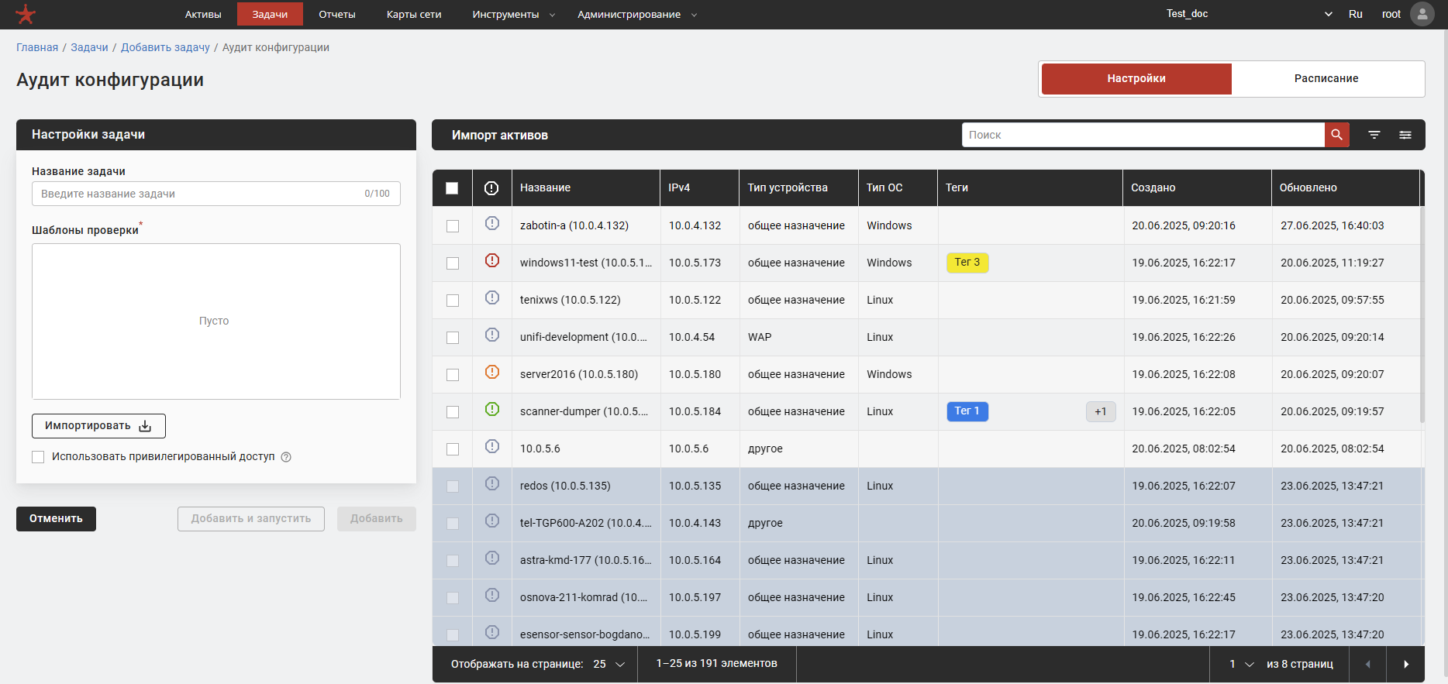Focus the Название задачи input field

tap(200, 194)
